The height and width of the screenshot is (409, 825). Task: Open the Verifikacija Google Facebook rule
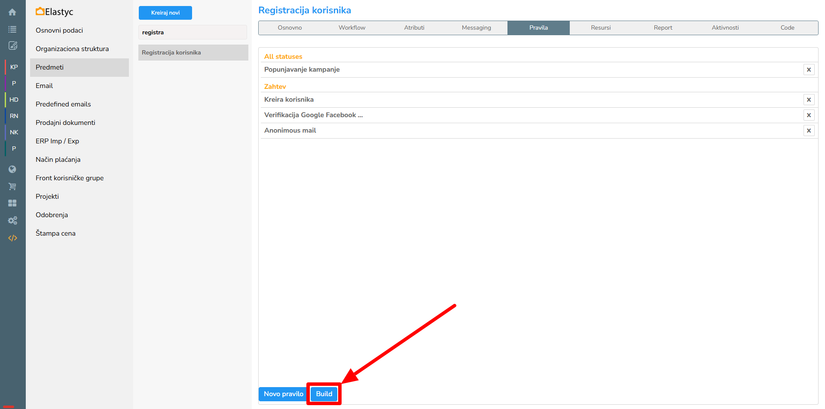(314, 115)
